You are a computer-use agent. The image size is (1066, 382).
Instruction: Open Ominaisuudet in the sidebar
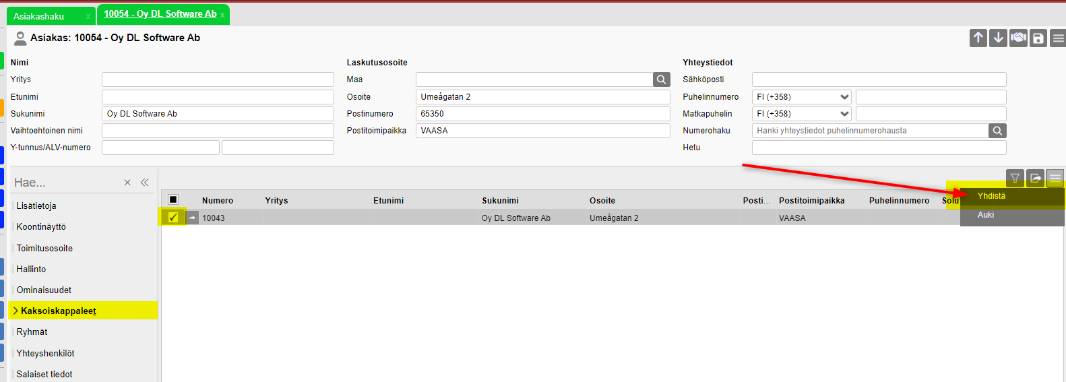coord(44,290)
